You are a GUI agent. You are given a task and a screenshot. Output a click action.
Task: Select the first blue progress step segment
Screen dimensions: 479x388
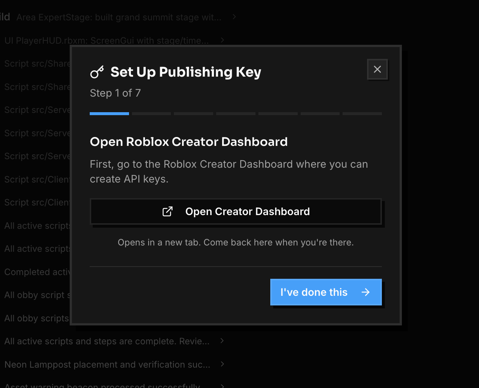(109, 114)
